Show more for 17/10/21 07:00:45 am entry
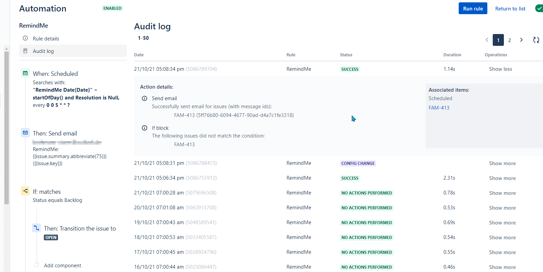The width and height of the screenshot is (543, 272). [x=503, y=252]
